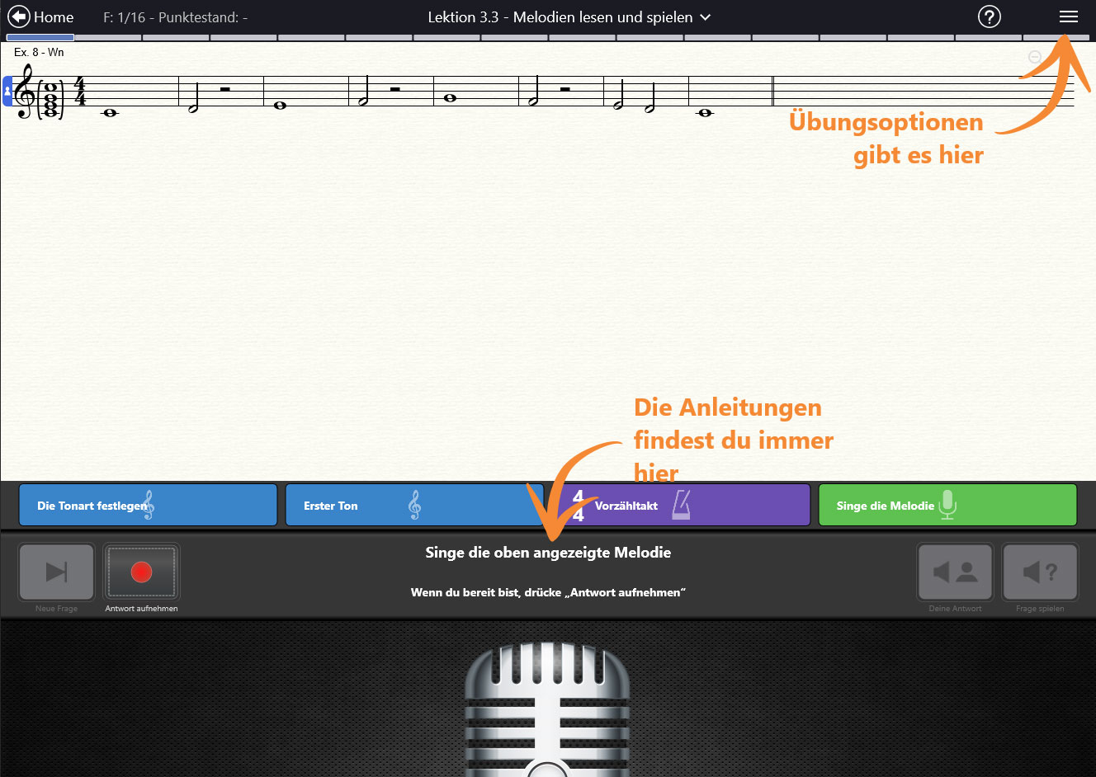Click the last whole note before the double bar
This screenshot has width=1096, height=777.
704,113
